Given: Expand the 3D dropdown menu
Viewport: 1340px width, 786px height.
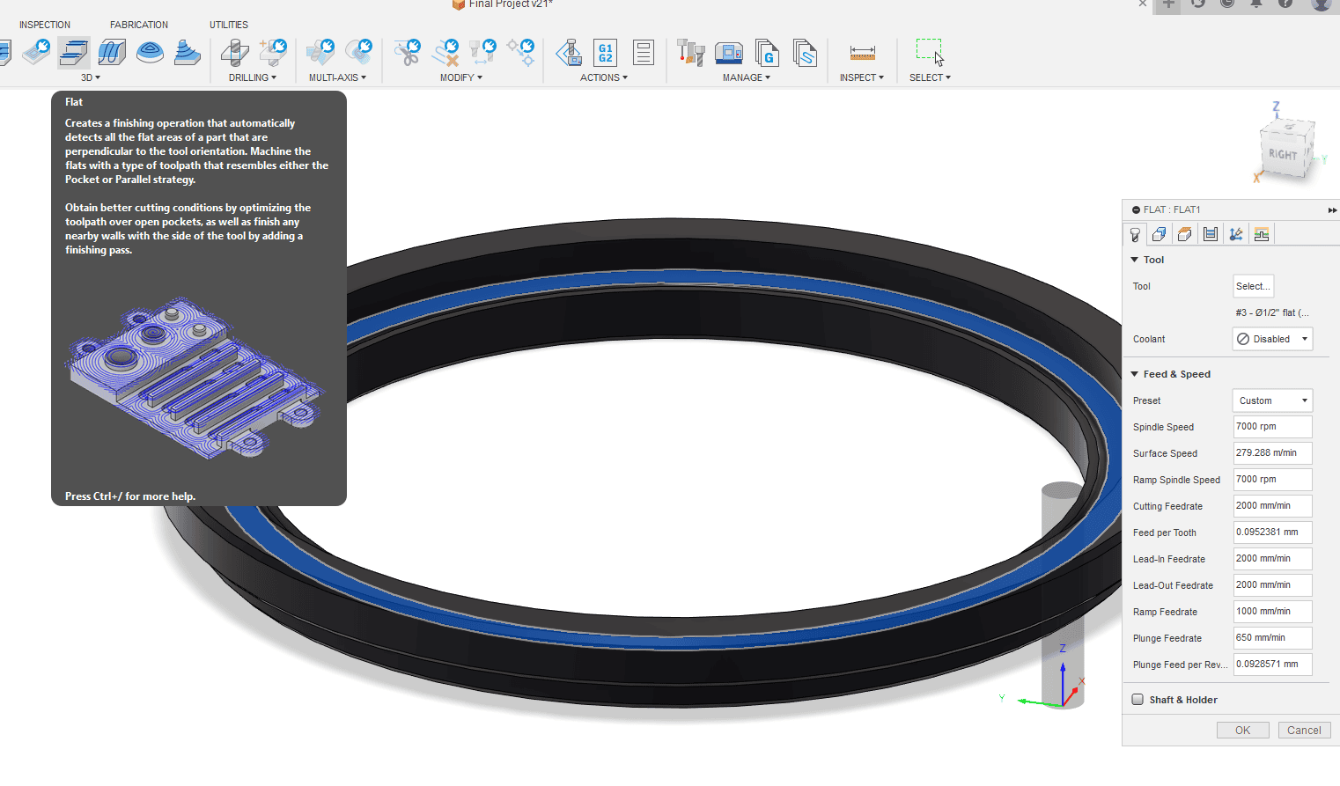Looking at the screenshot, I should (91, 77).
